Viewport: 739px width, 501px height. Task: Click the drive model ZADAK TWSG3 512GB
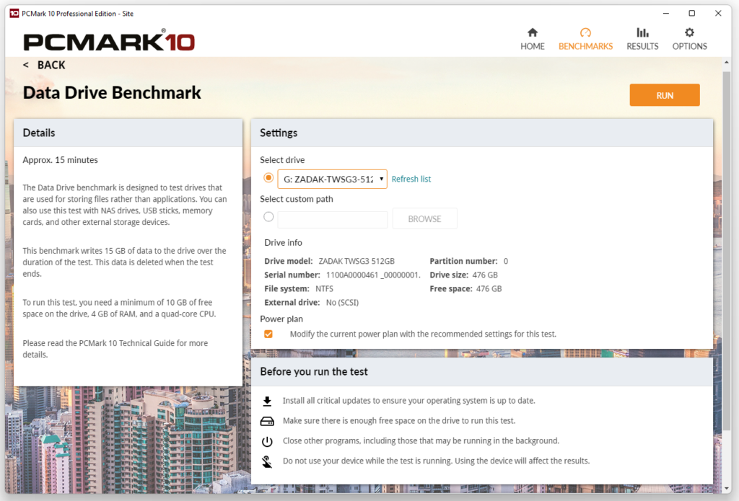(x=357, y=262)
